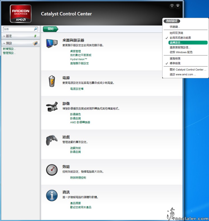The image size is (209, 221).
Task: Click the dual monitors icon for 桌面與顯示器
Action: click(52, 43)
